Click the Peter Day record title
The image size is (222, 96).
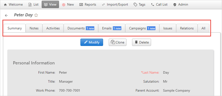coord(23,15)
